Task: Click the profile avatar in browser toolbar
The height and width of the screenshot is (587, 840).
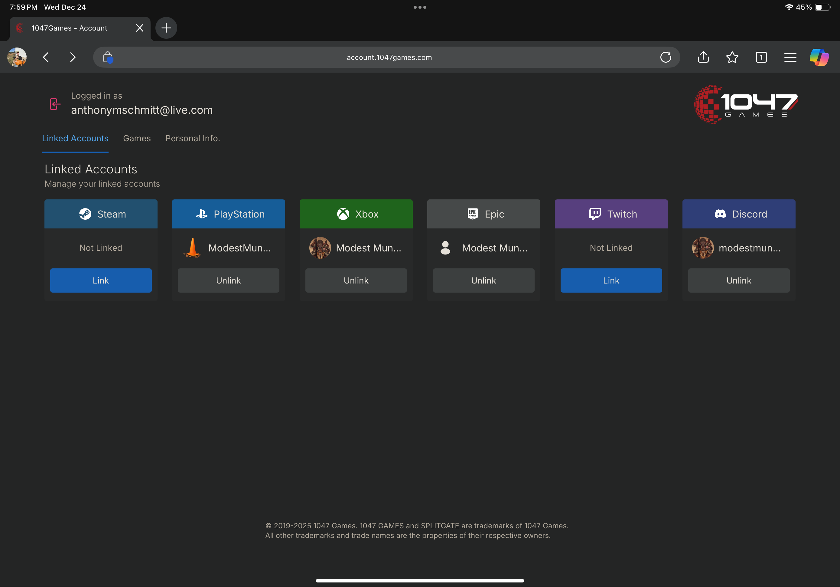Action: pos(17,57)
